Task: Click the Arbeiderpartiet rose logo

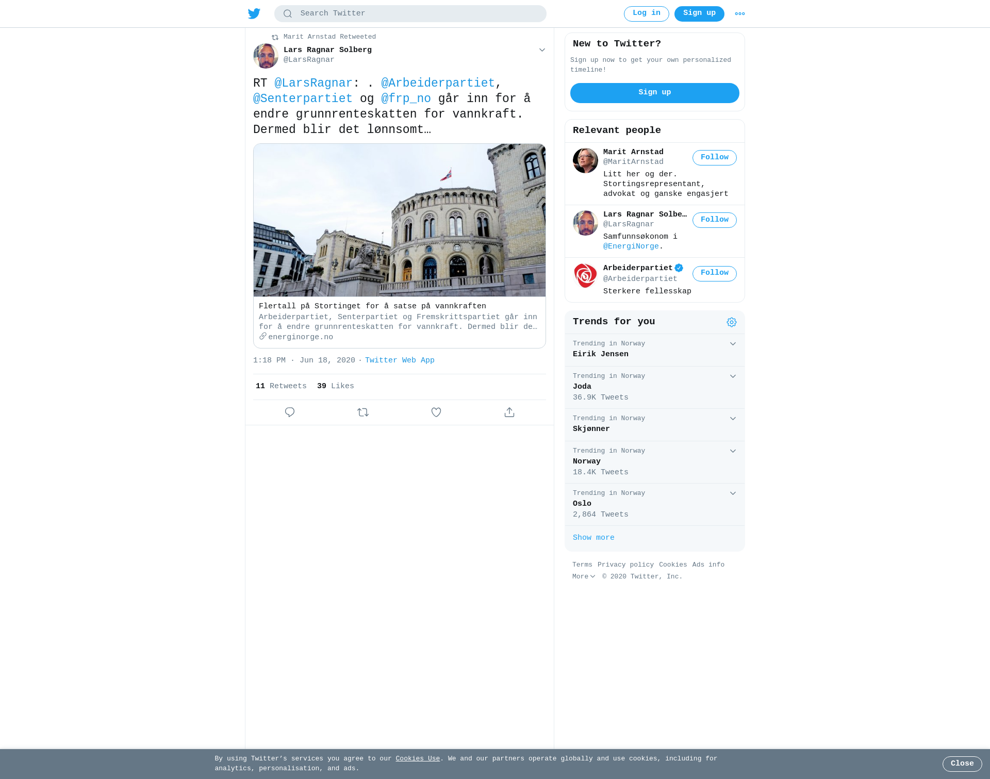Action: coord(585,276)
